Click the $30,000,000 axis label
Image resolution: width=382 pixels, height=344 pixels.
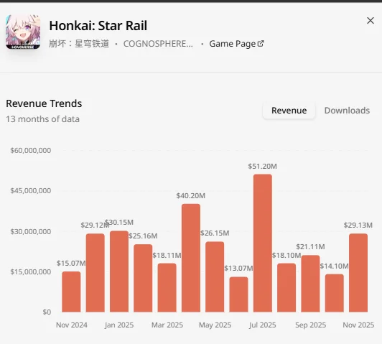[31, 232]
